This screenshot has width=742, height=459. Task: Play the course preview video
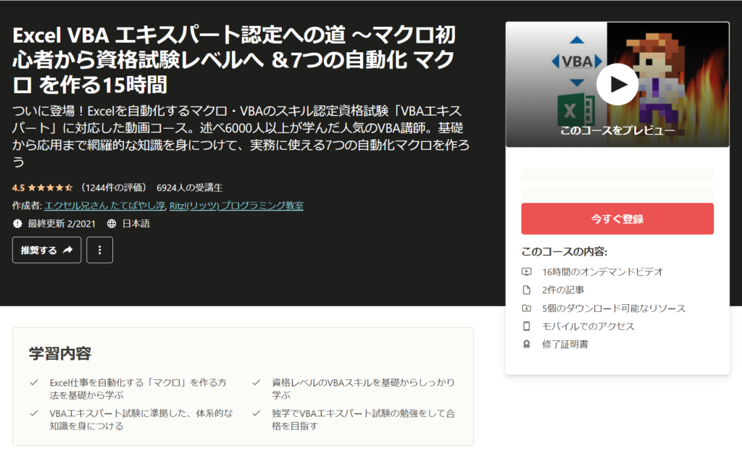(617, 84)
